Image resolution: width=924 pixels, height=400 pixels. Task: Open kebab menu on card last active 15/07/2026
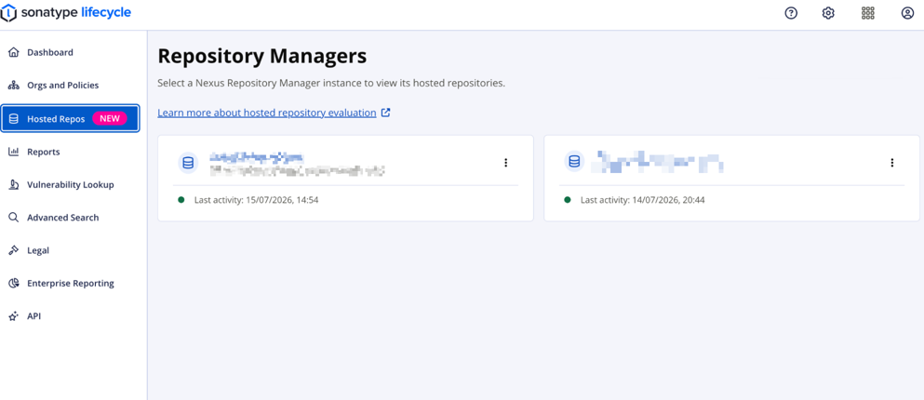click(505, 163)
